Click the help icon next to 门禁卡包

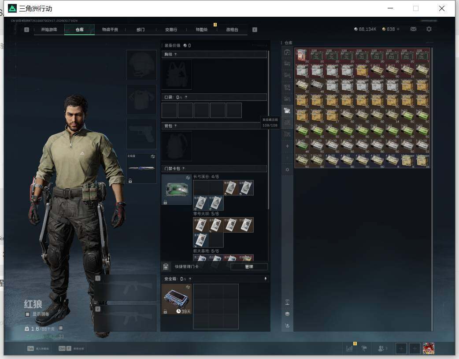pyautogui.click(x=184, y=168)
